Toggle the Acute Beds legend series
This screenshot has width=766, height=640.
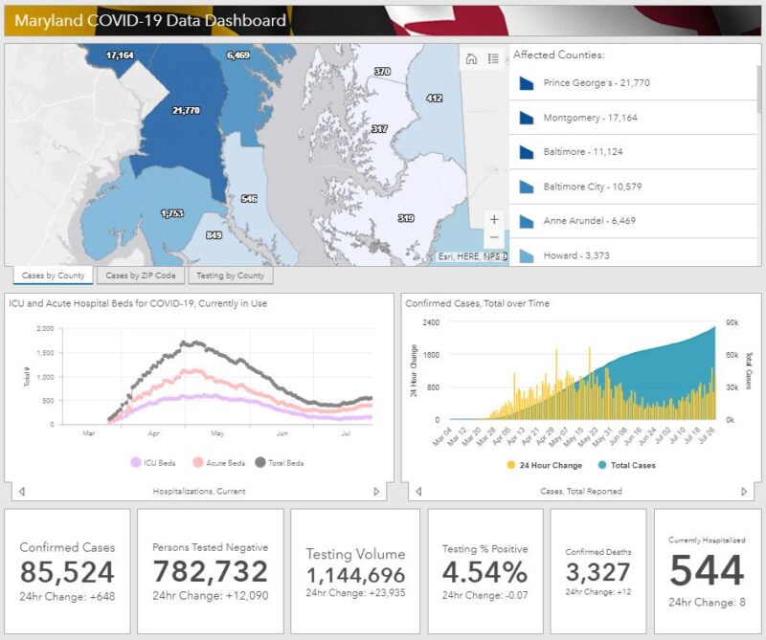tap(197, 462)
